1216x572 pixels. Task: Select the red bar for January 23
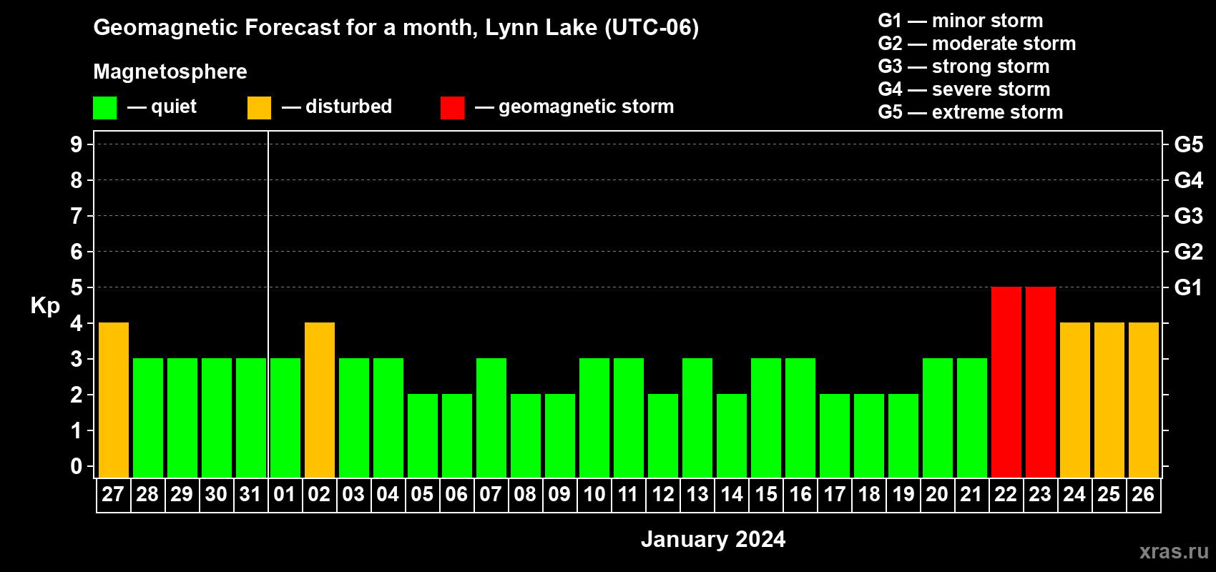(1040, 382)
